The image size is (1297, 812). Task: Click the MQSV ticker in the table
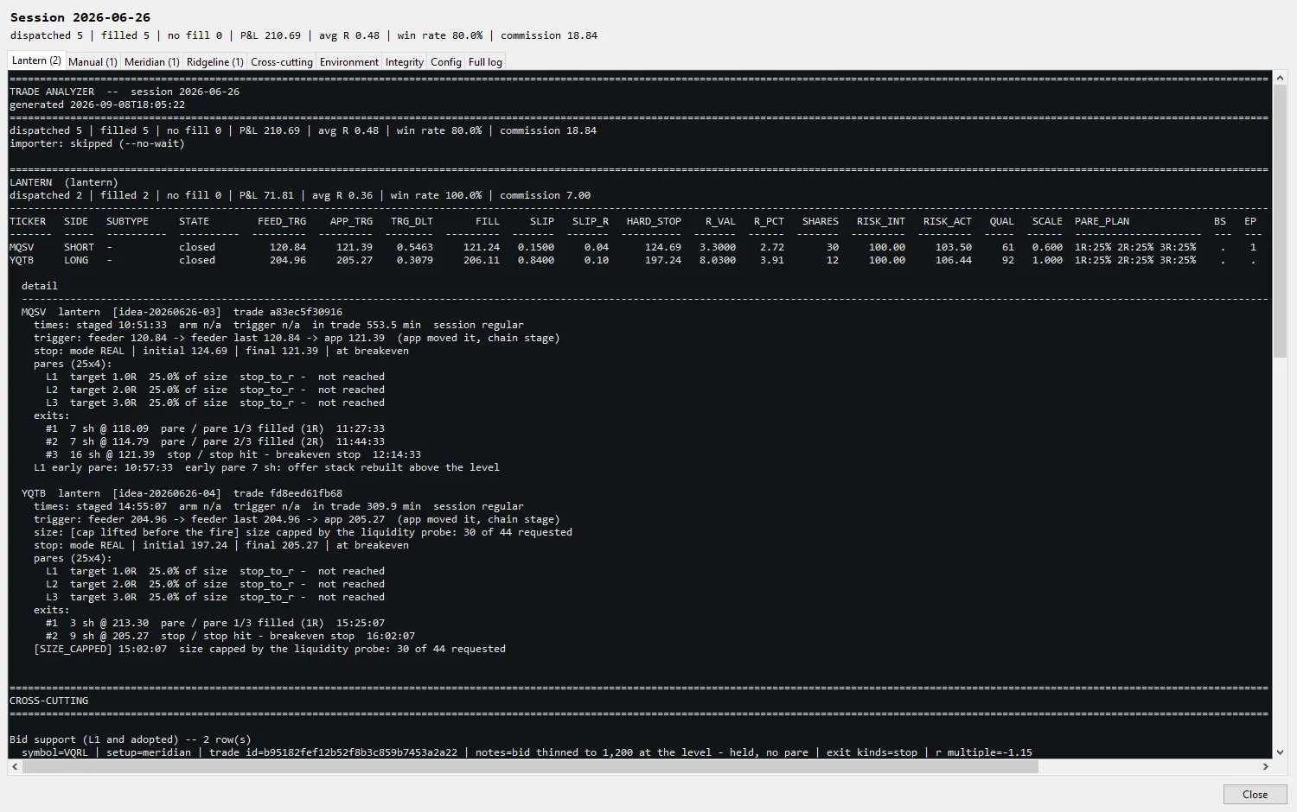tap(22, 247)
